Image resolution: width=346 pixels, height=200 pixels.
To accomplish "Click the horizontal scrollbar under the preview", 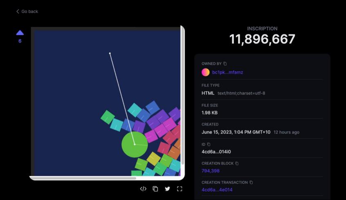I will click(82, 178).
